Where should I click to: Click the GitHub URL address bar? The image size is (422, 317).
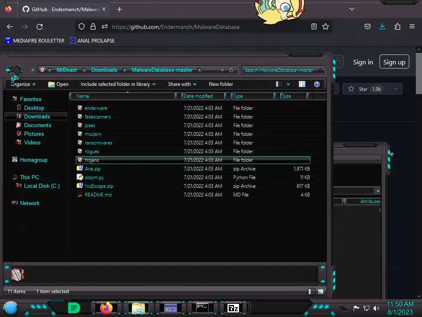click(x=176, y=27)
